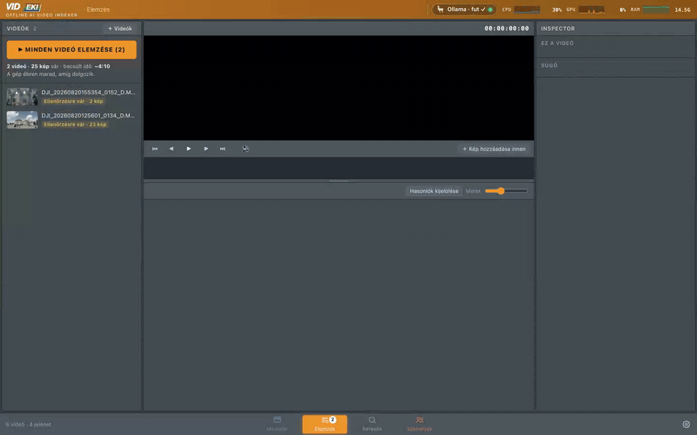Screen dimensions: 697x435
Task: Go to the Személyek tab
Action: pos(419,424)
